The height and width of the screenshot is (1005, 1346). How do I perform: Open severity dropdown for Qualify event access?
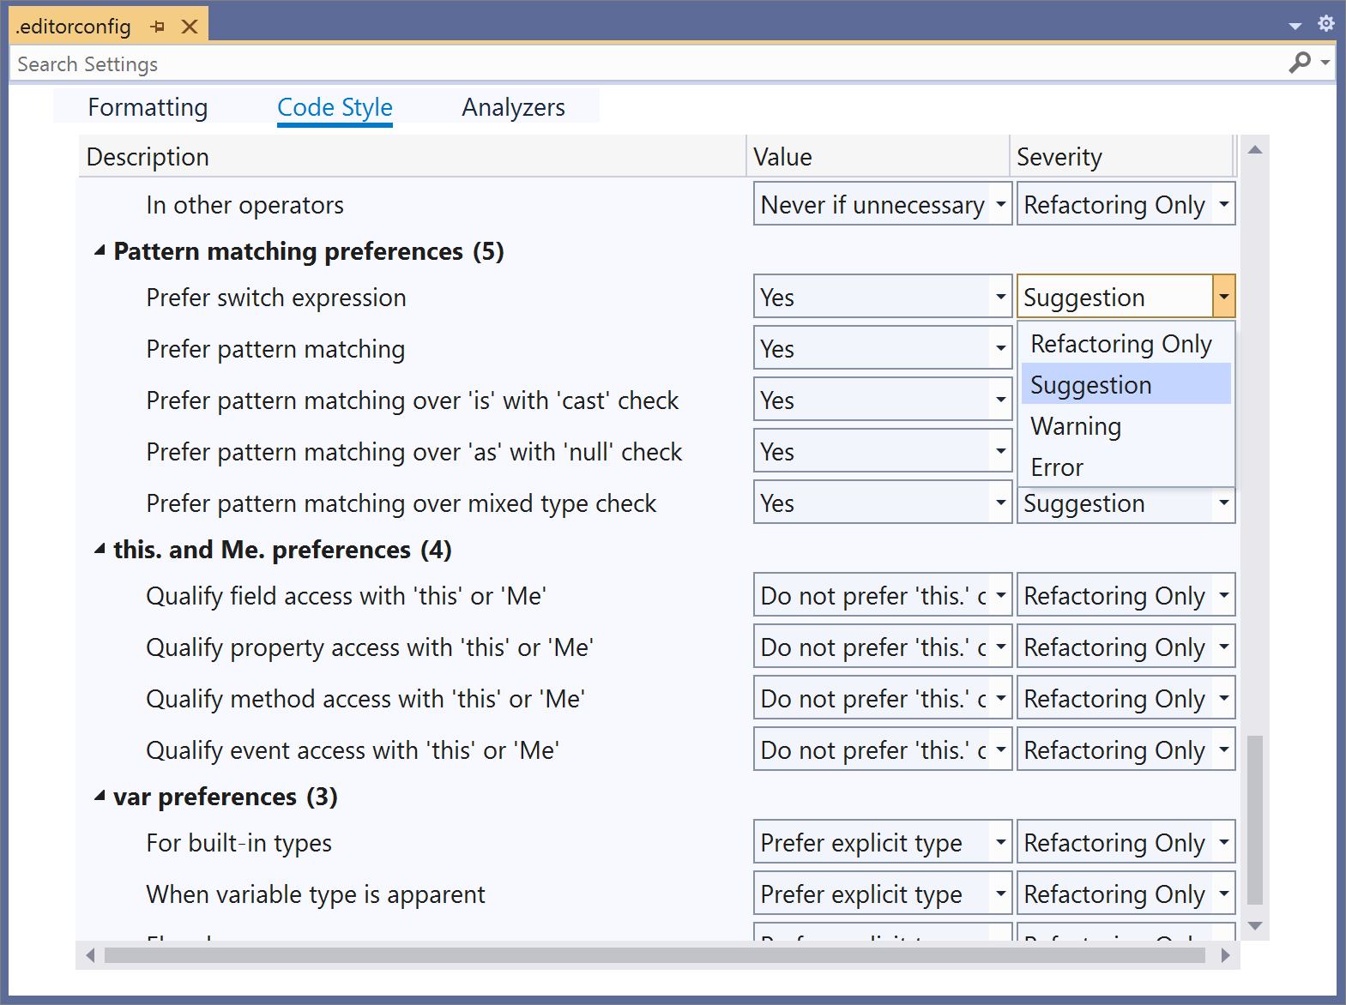[1223, 749]
